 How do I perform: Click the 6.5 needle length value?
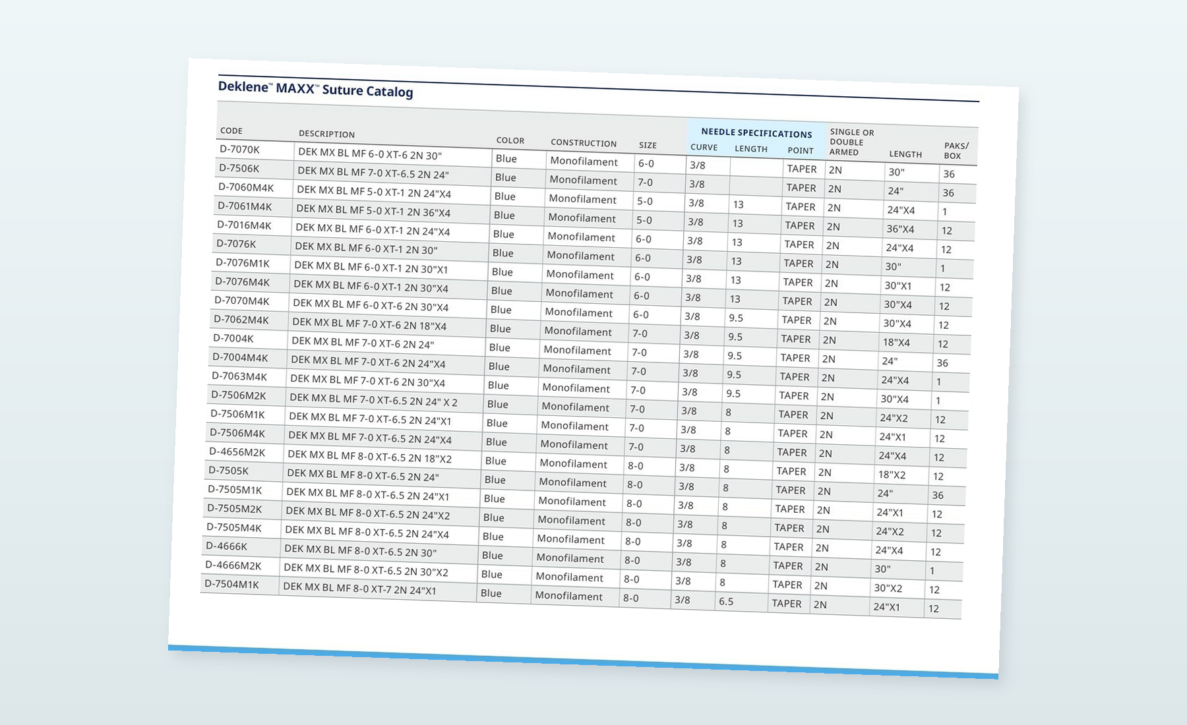[726, 602]
